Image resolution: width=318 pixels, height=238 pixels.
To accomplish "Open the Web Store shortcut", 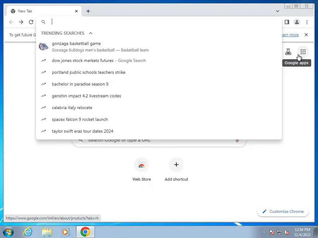I will click(142, 170).
